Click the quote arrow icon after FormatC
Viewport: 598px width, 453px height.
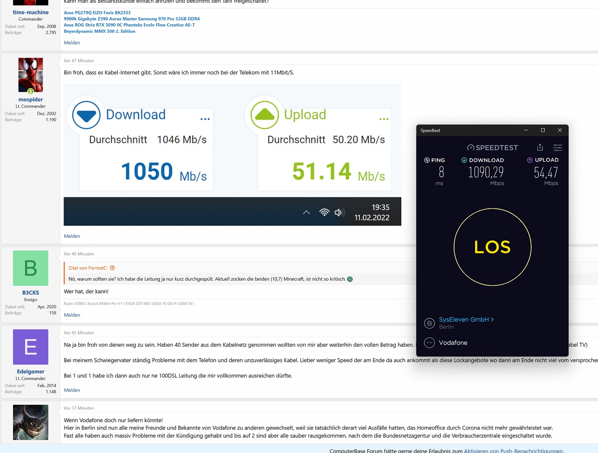click(113, 268)
